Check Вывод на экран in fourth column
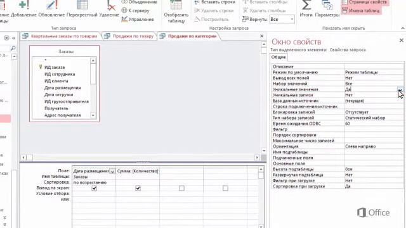 click(x=225, y=188)
